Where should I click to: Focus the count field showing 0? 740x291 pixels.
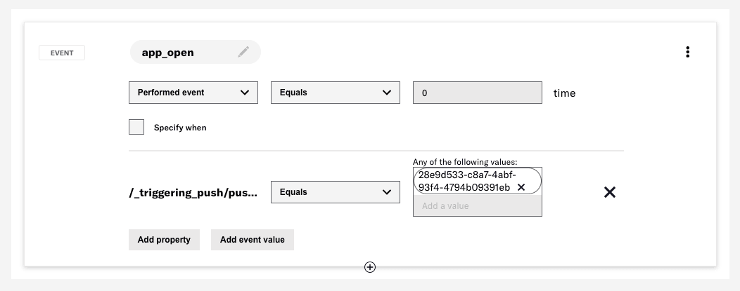pyautogui.click(x=477, y=93)
